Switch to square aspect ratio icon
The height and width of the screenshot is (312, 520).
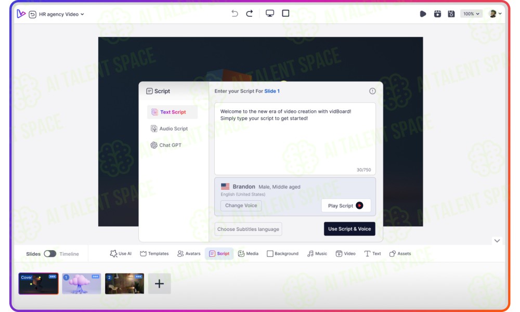(285, 14)
